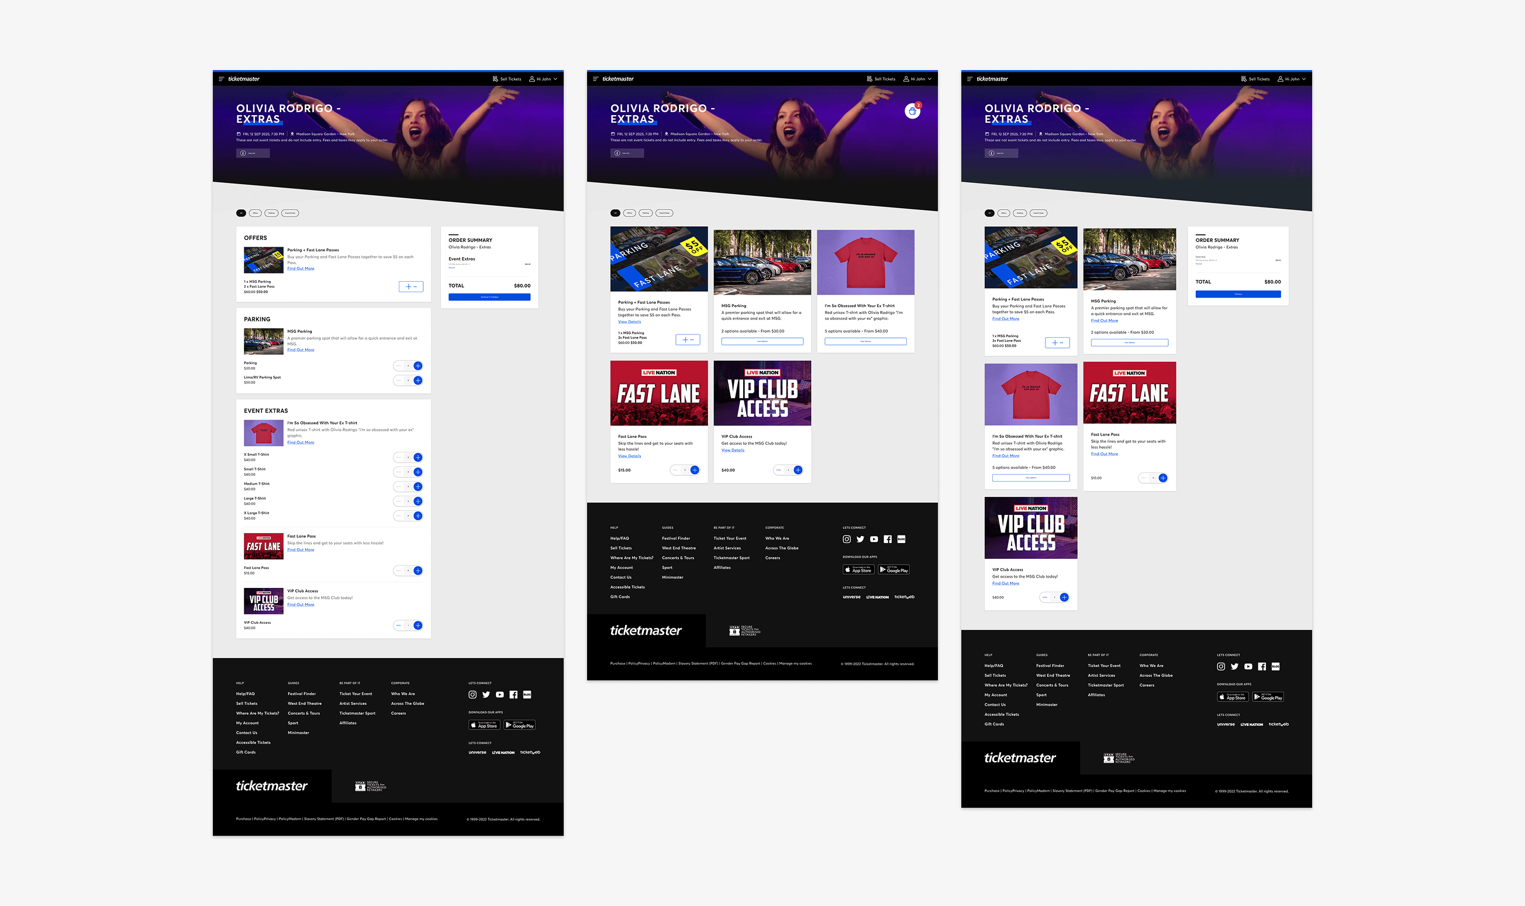Open hamburger menu in right mockup header
Viewport: 1525px width, 906px height.
970,79
